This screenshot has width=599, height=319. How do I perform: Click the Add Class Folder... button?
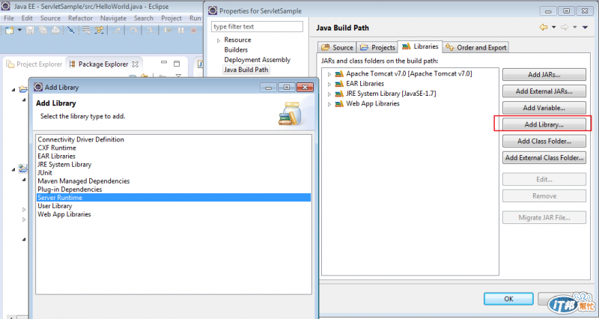pyautogui.click(x=544, y=141)
